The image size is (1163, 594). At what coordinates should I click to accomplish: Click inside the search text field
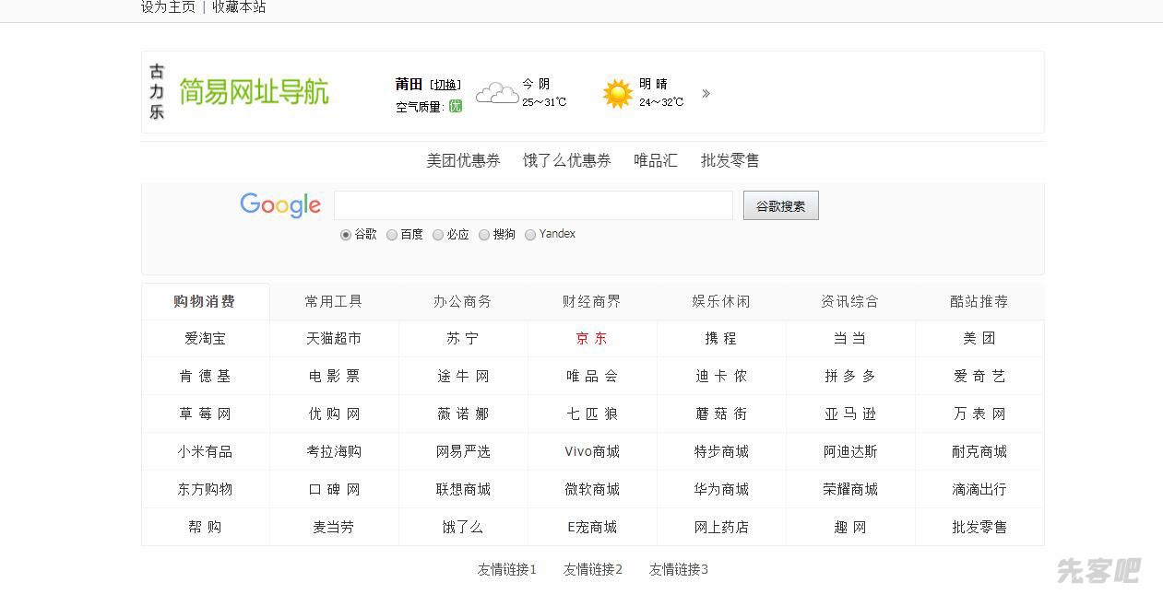click(533, 205)
